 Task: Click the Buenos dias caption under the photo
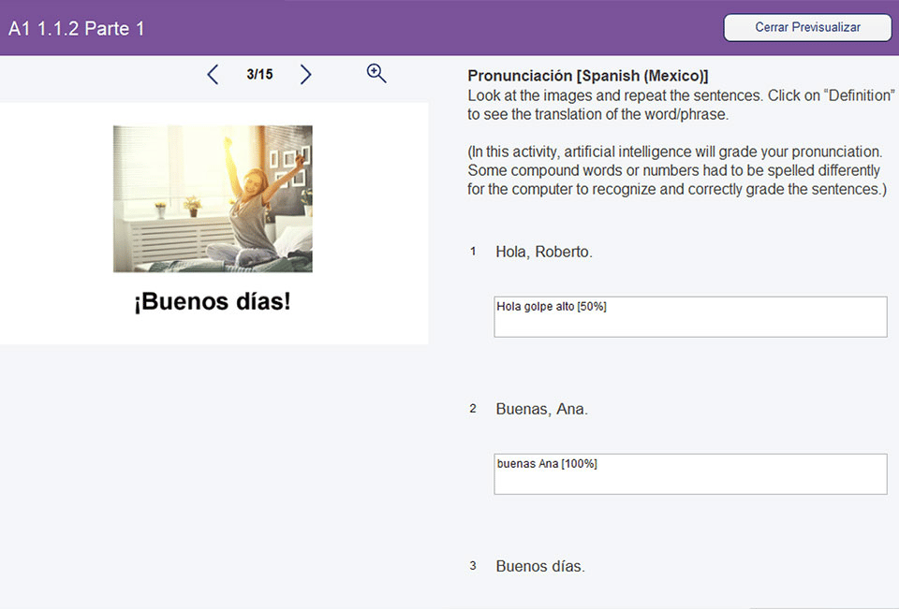pyautogui.click(x=213, y=302)
